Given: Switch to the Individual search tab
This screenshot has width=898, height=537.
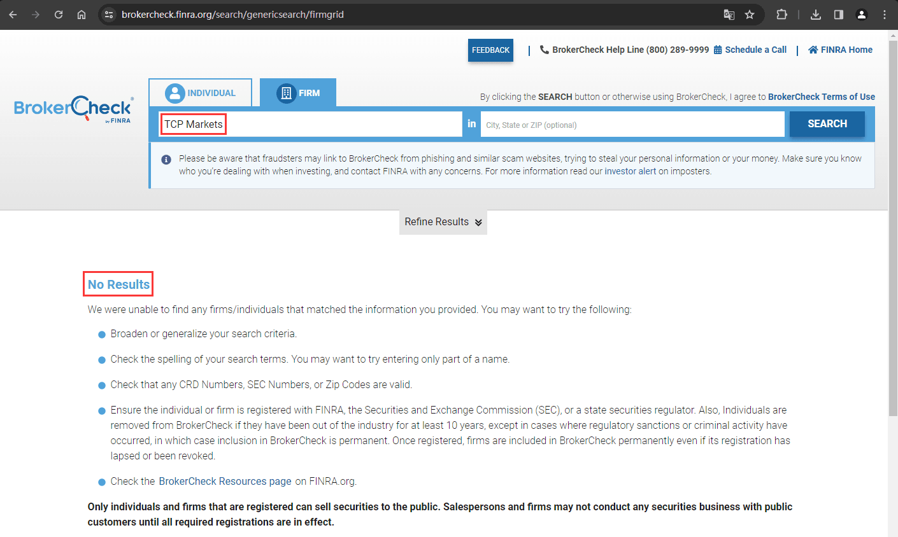Looking at the screenshot, I should (x=201, y=93).
